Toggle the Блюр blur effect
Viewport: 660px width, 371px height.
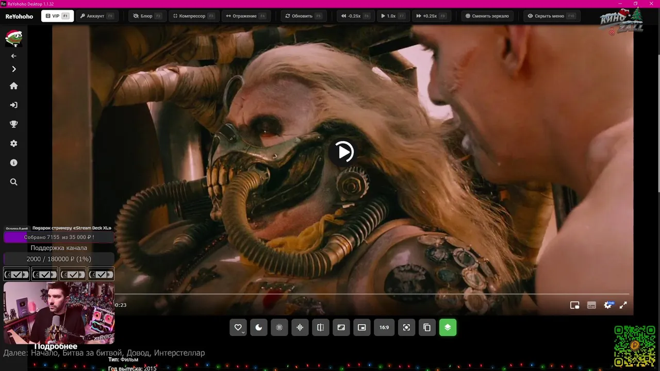(x=147, y=16)
